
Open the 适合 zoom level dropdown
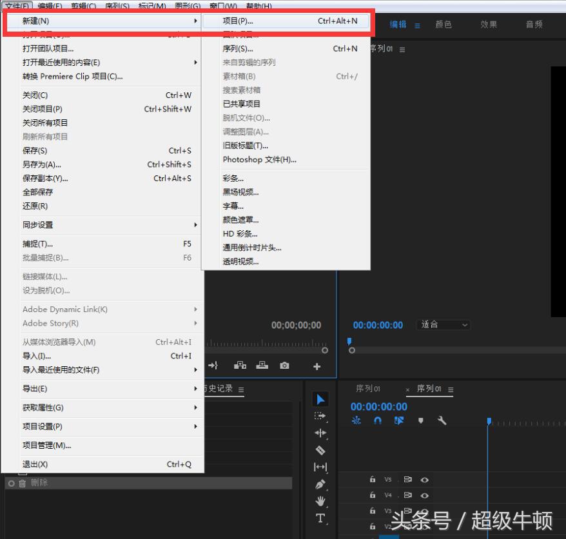[x=443, y=324]
